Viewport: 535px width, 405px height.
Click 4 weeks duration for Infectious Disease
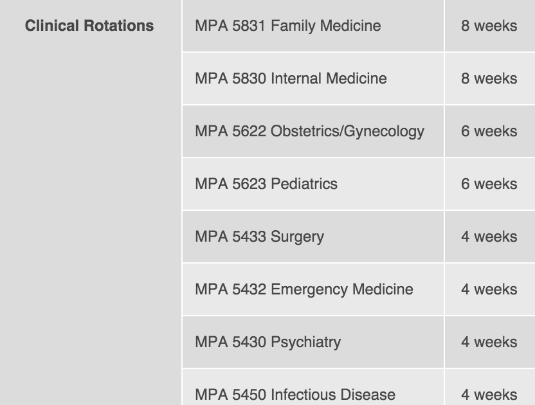(x=489, y=395)
